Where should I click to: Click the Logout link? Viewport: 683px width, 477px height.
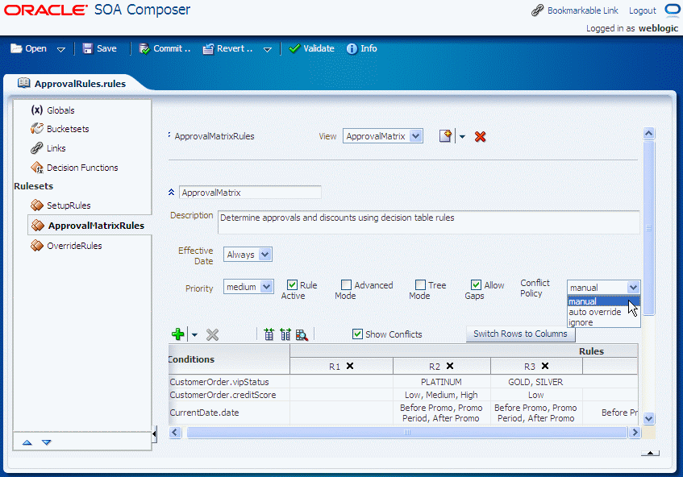[x=642, y=10]
